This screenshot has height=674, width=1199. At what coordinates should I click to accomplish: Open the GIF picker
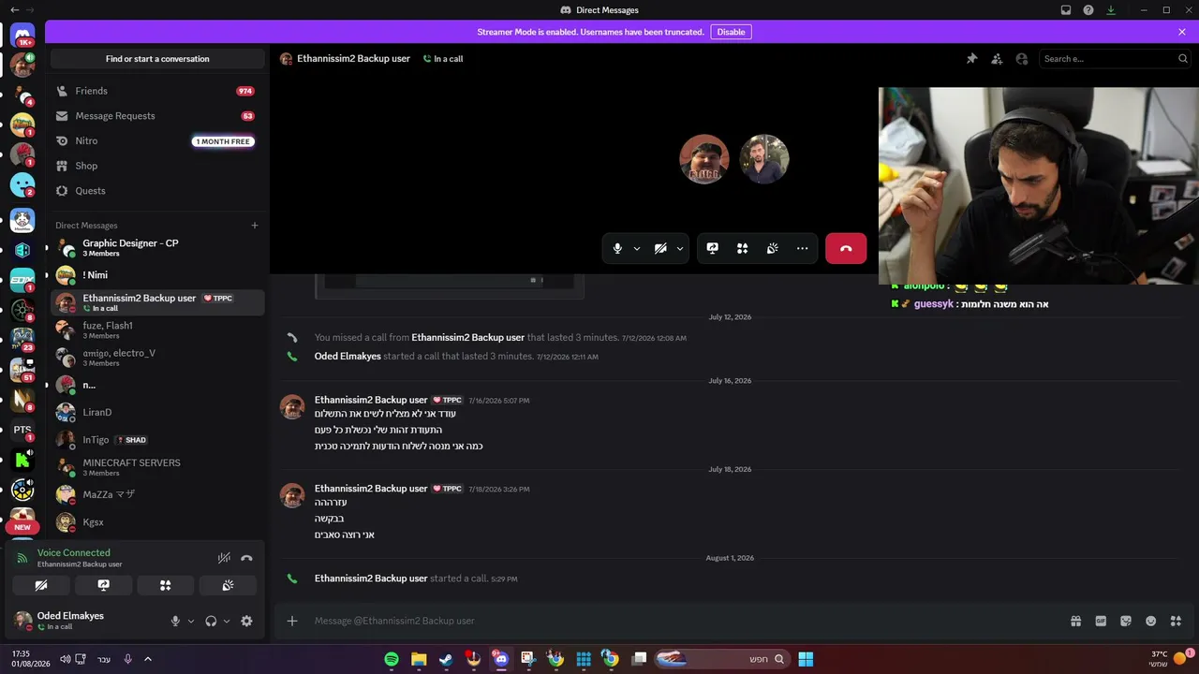(1101, 621)
